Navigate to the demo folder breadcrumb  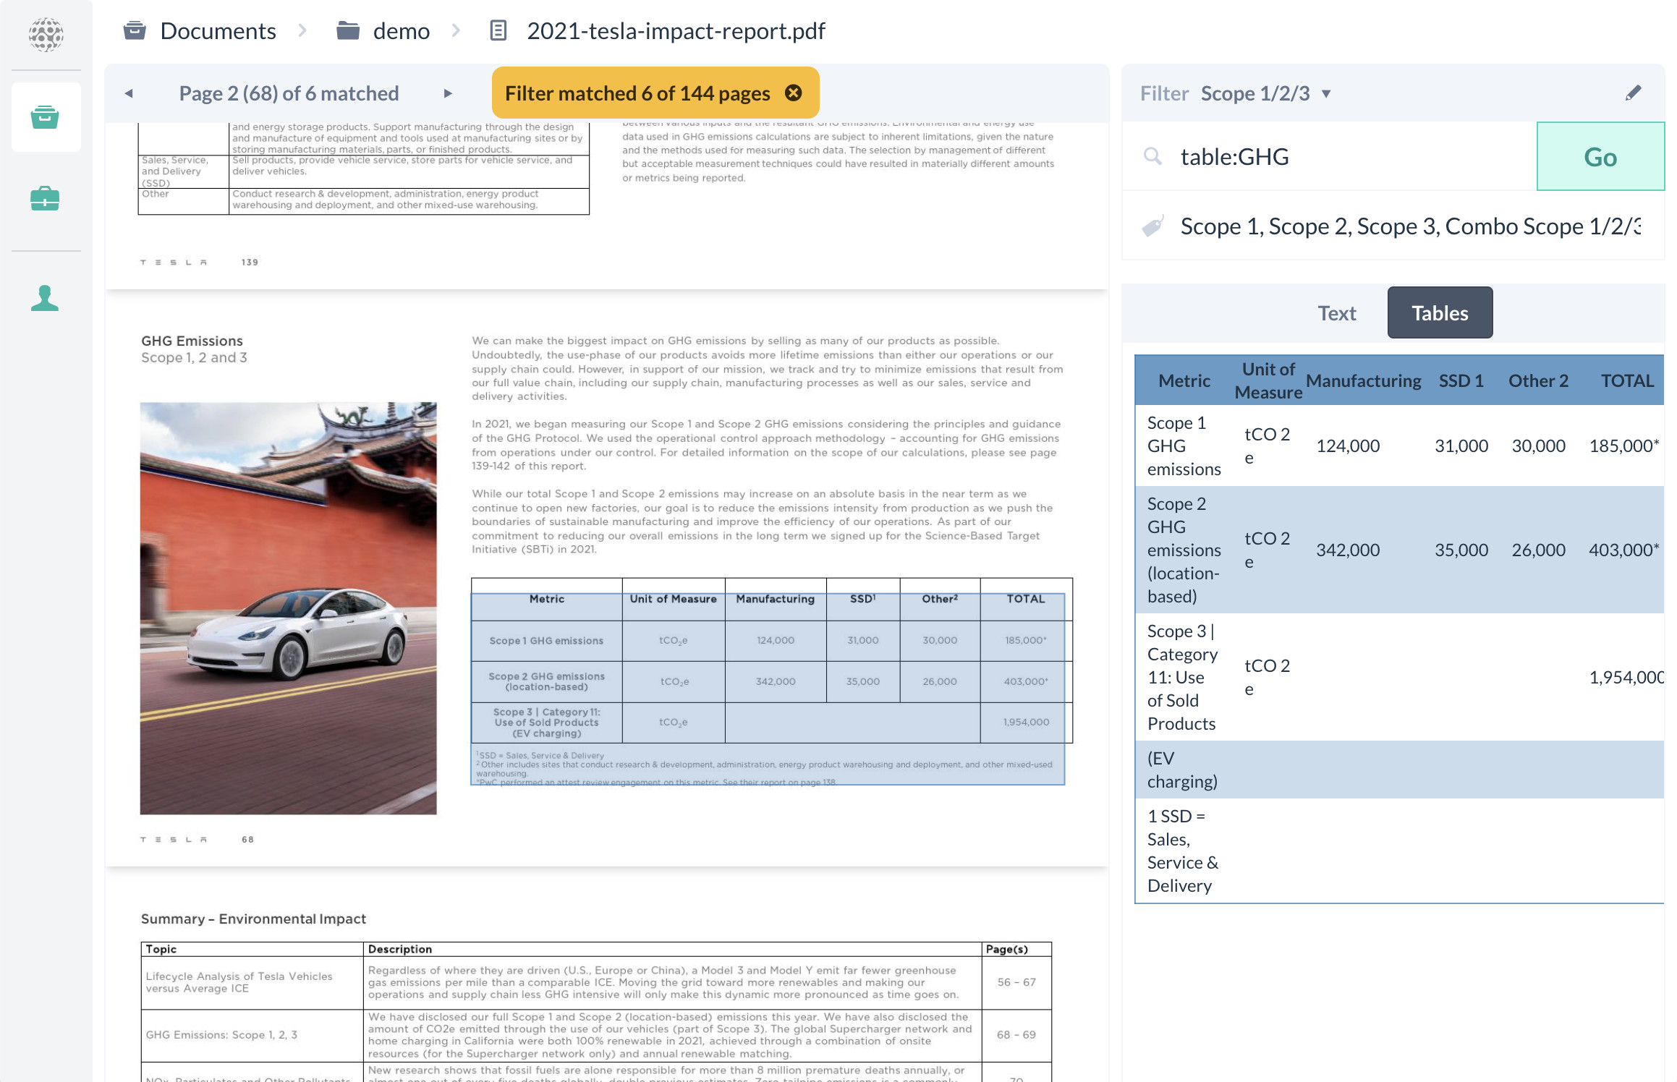(400, 31)
